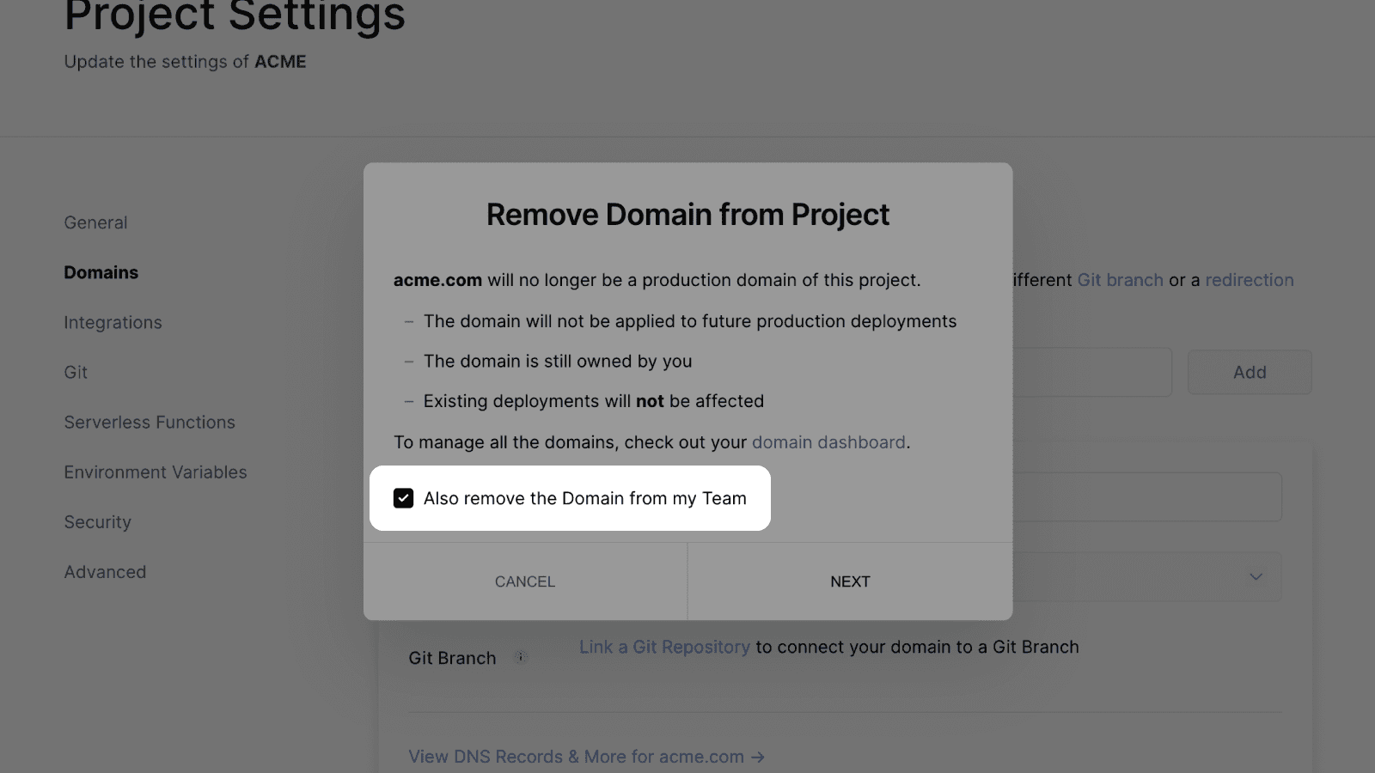Click Link a Git Repository

tap(664, 647)
